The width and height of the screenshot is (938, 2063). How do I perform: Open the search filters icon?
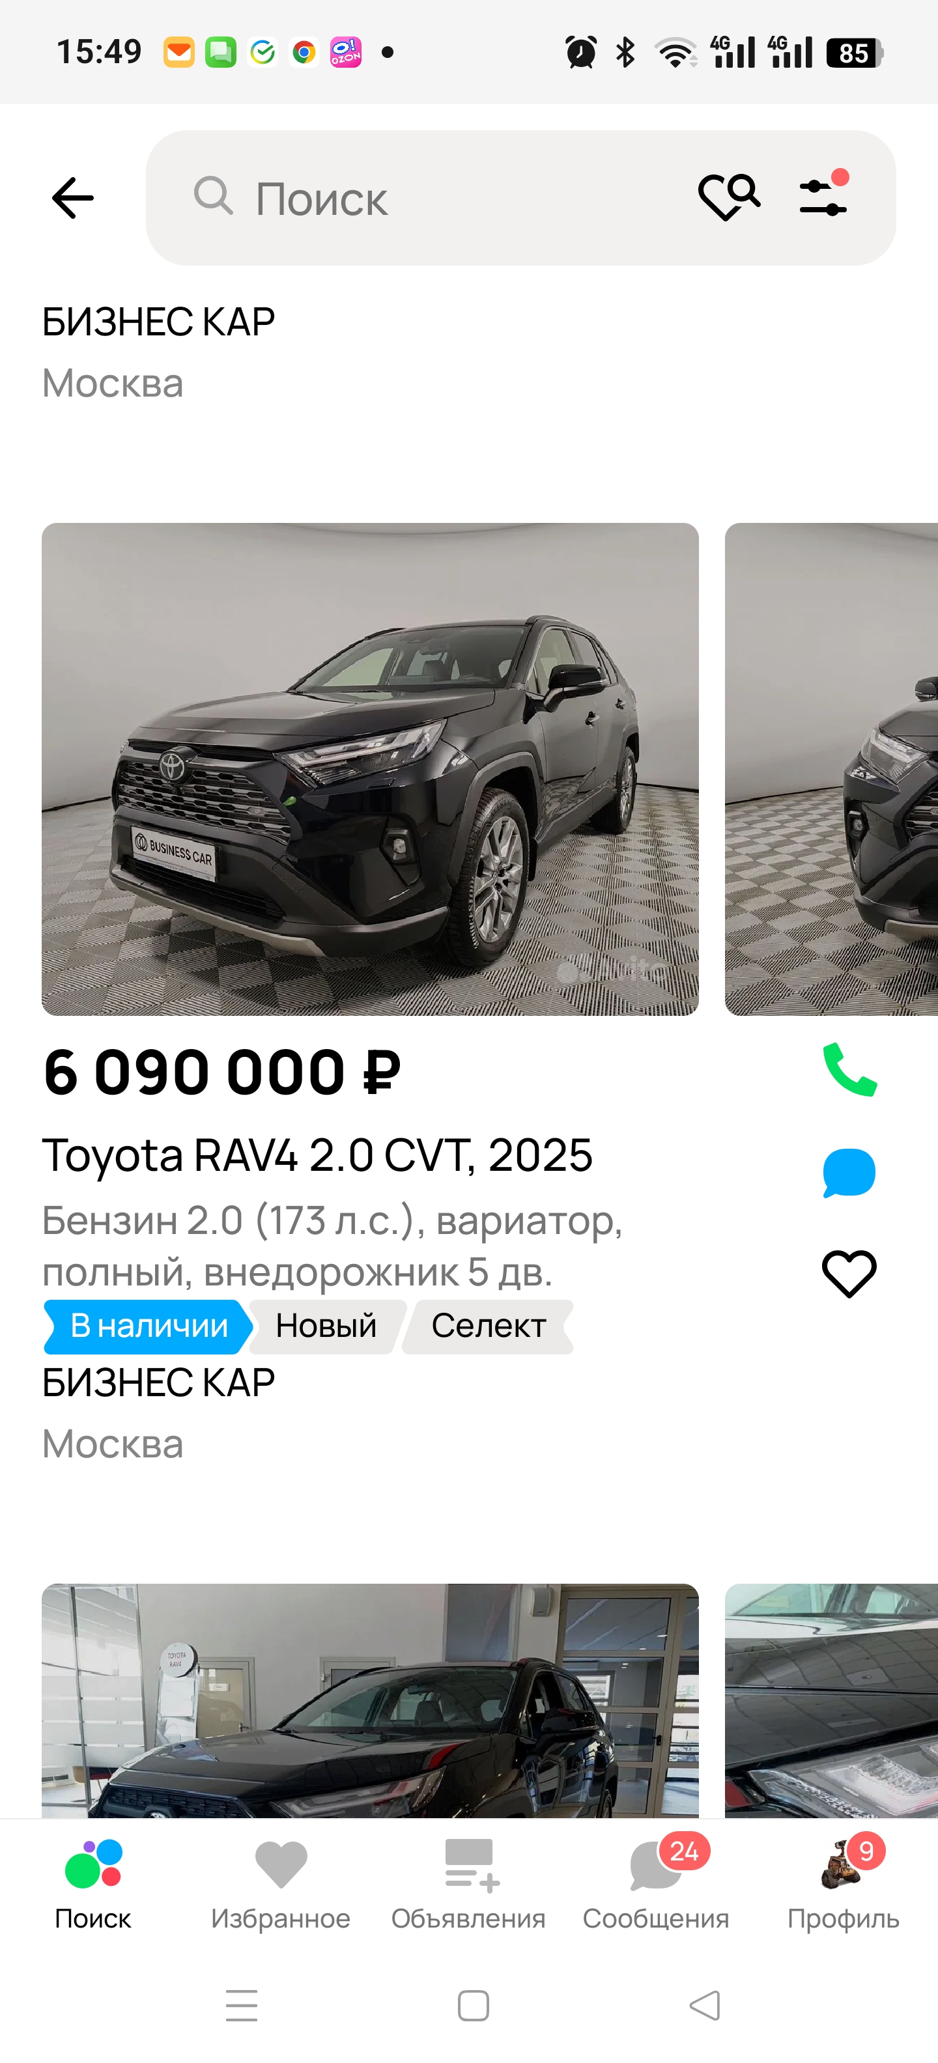point(824,194)
